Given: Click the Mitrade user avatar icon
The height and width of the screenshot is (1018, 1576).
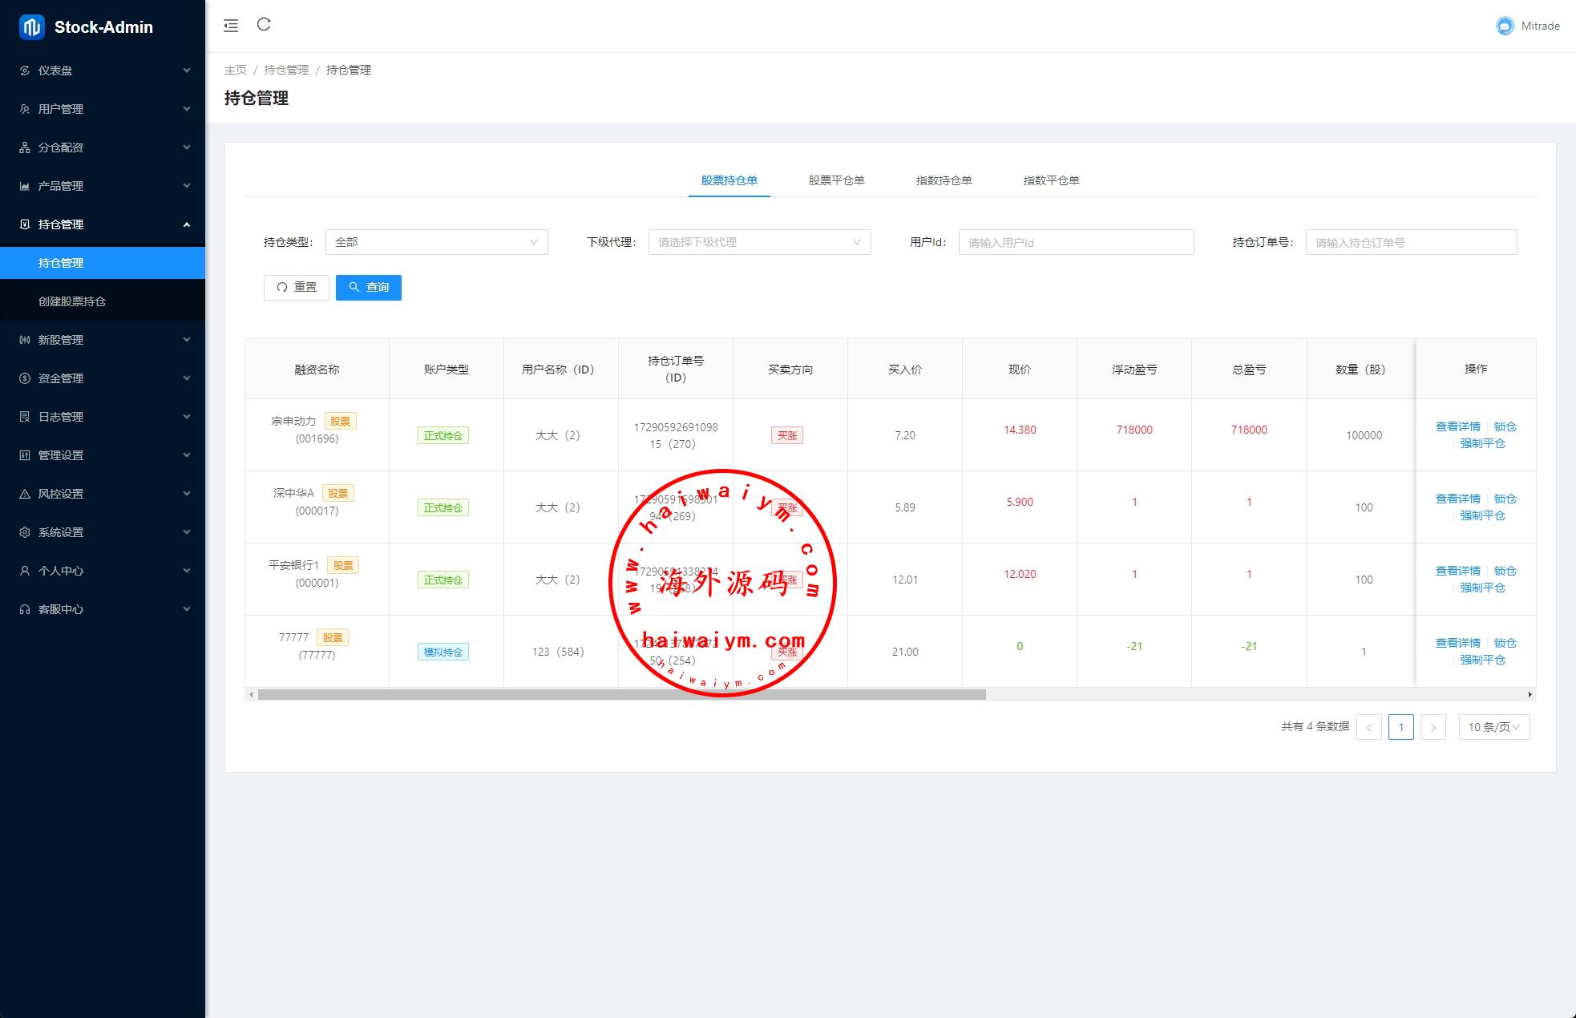Looking at the screenshot, I should [1505, 26].
